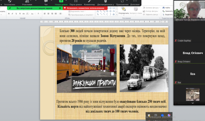Select the triangle shape in shapes gallery
The width and height of the screenshot is (205, 121).
point(98,11)
